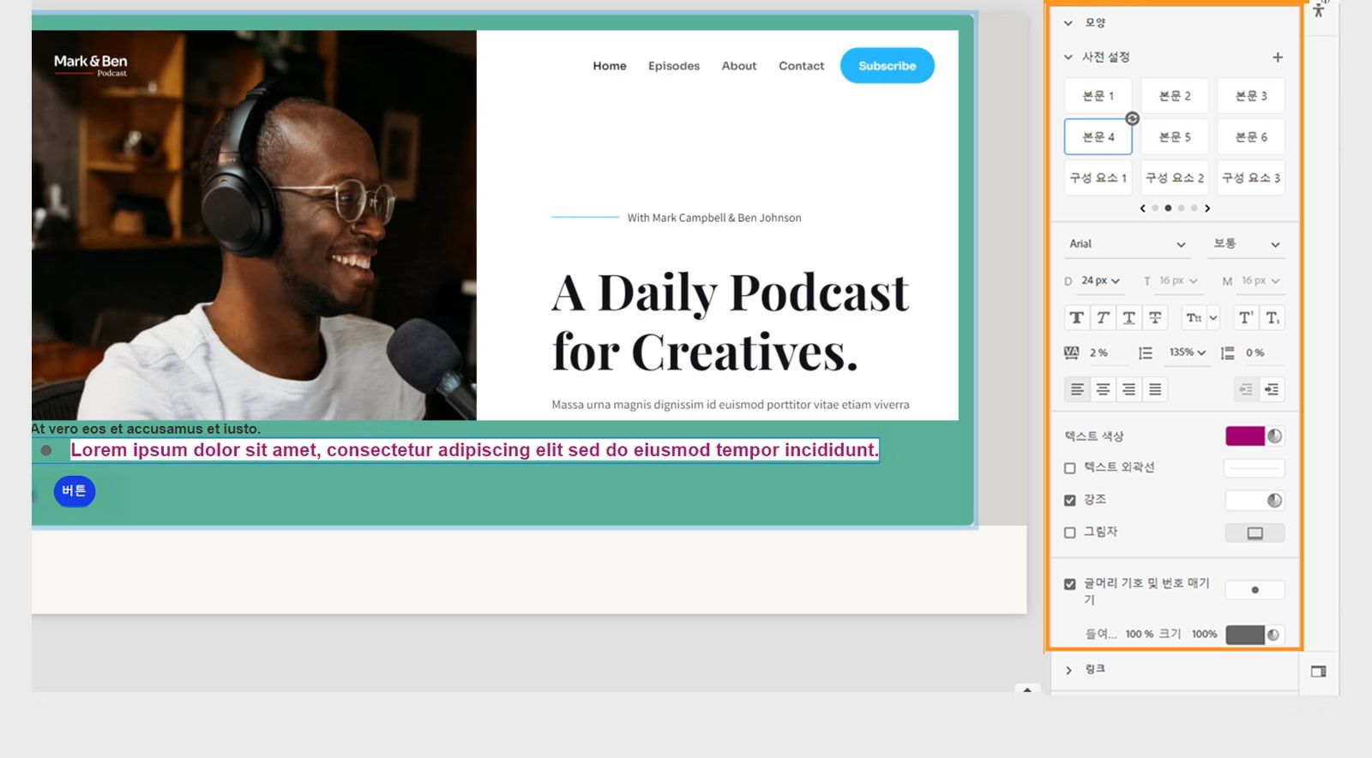Toggle bold text style

(1077, 318)
